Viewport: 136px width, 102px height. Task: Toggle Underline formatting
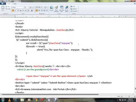pyautogui.click(x=18, y=10)
